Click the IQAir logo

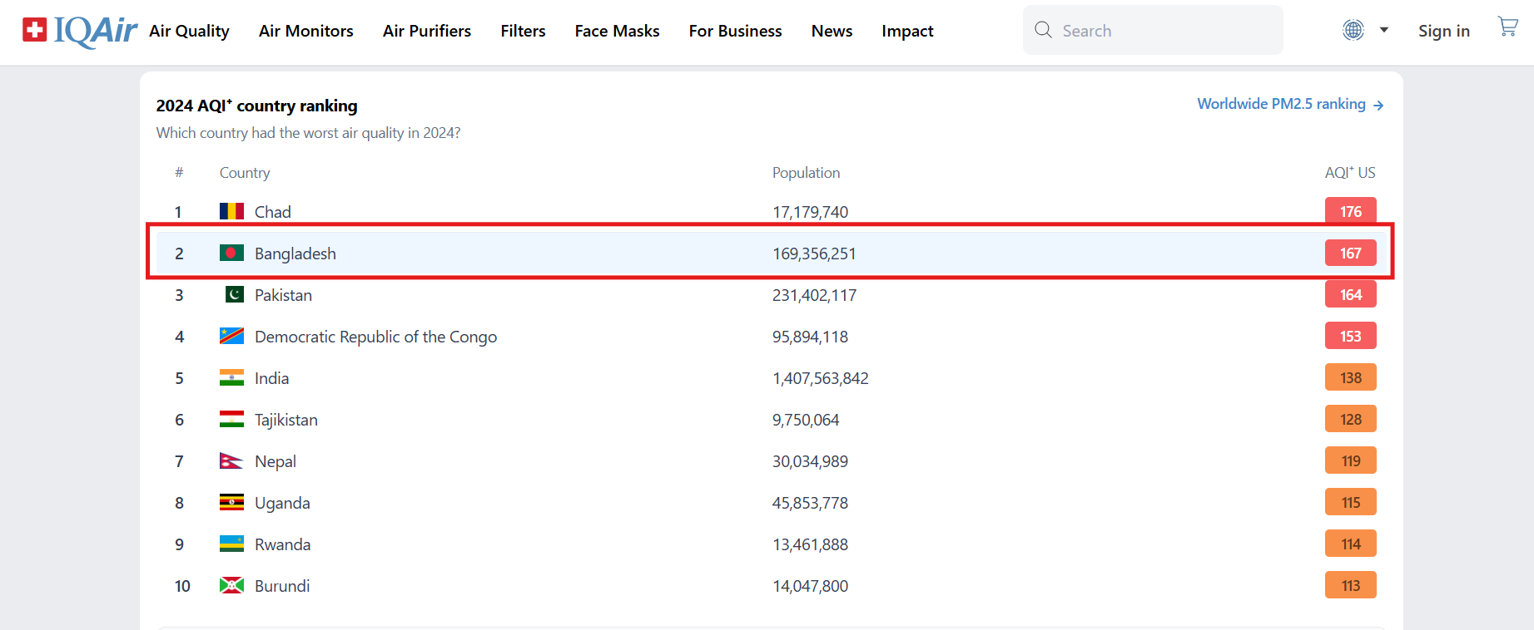(x=80, y=31)
